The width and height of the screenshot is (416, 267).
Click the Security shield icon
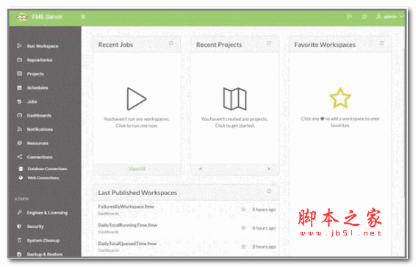19,227
